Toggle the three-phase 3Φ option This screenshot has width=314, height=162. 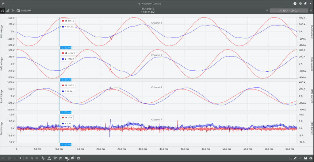pyautogui.click(x=43, y=158)
